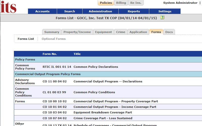202x126 pixels.
Task: Select the Forms tab
Action: 156,32
